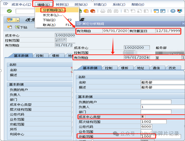
Task: Switch to 控制 tab in right window
Action: [x=109, y=68]
